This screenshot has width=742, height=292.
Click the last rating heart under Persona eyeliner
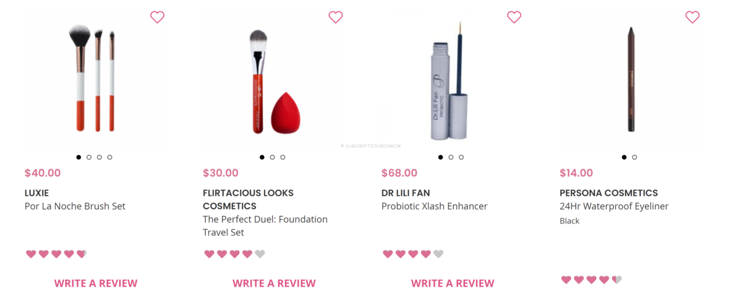point(616,280)
